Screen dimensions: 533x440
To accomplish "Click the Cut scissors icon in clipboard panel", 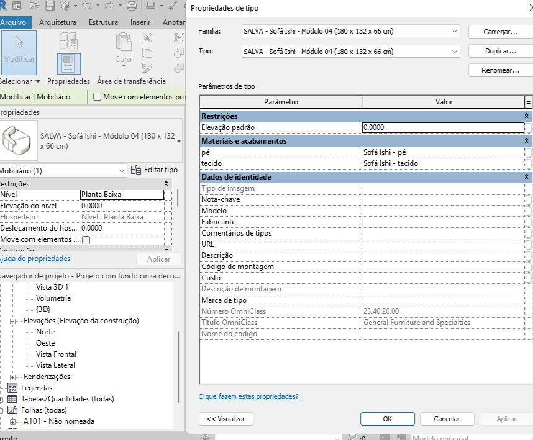I will [x=147, y=37].
